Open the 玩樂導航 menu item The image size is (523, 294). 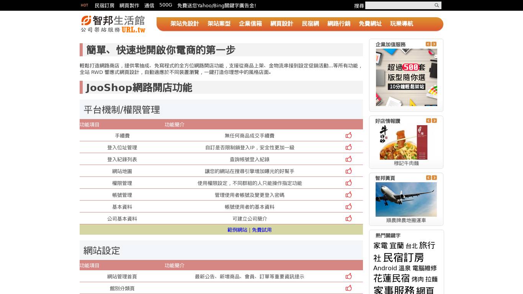coord(402,24)
